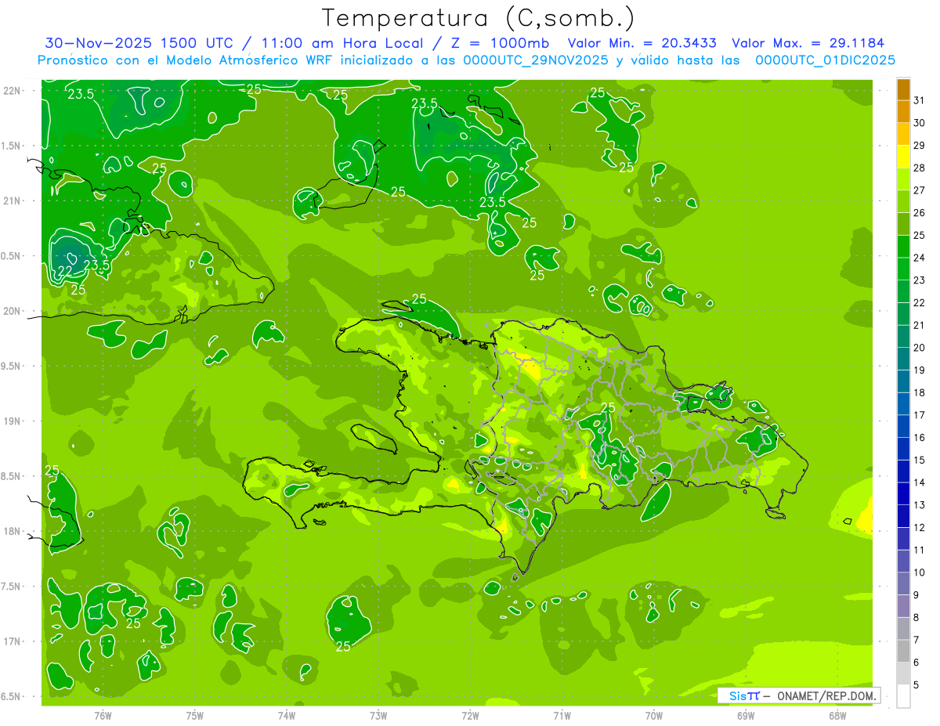Image resolution: width=940 pixels, height=726 pixels.
Task: Click the 20N latitude axis label
Action: (13, 311)
